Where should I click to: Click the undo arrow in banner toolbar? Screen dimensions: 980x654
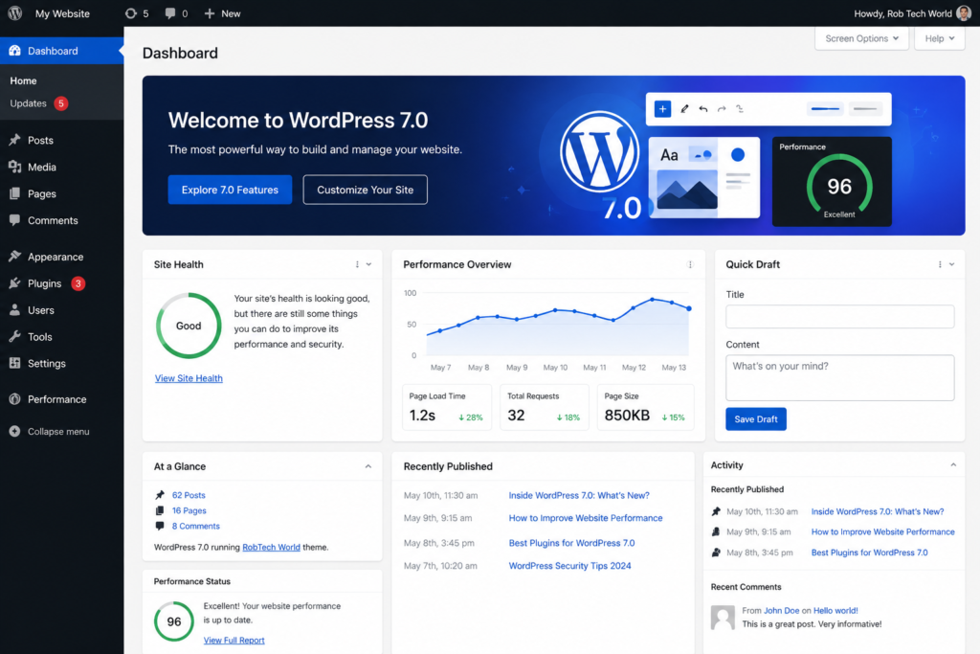click(703, 109)
